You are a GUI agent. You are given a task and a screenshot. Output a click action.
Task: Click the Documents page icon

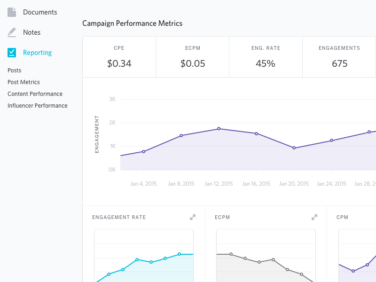tap(12, 12)
